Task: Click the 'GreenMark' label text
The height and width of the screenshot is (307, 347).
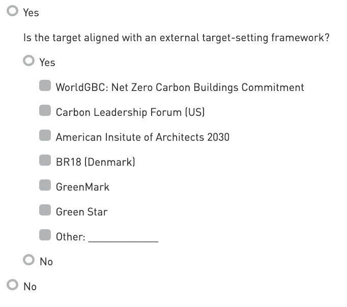Action: pos(82,187)
